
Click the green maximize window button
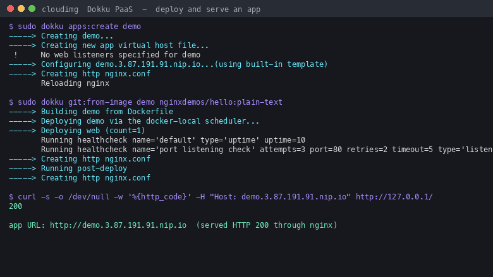tap(32, 8)
